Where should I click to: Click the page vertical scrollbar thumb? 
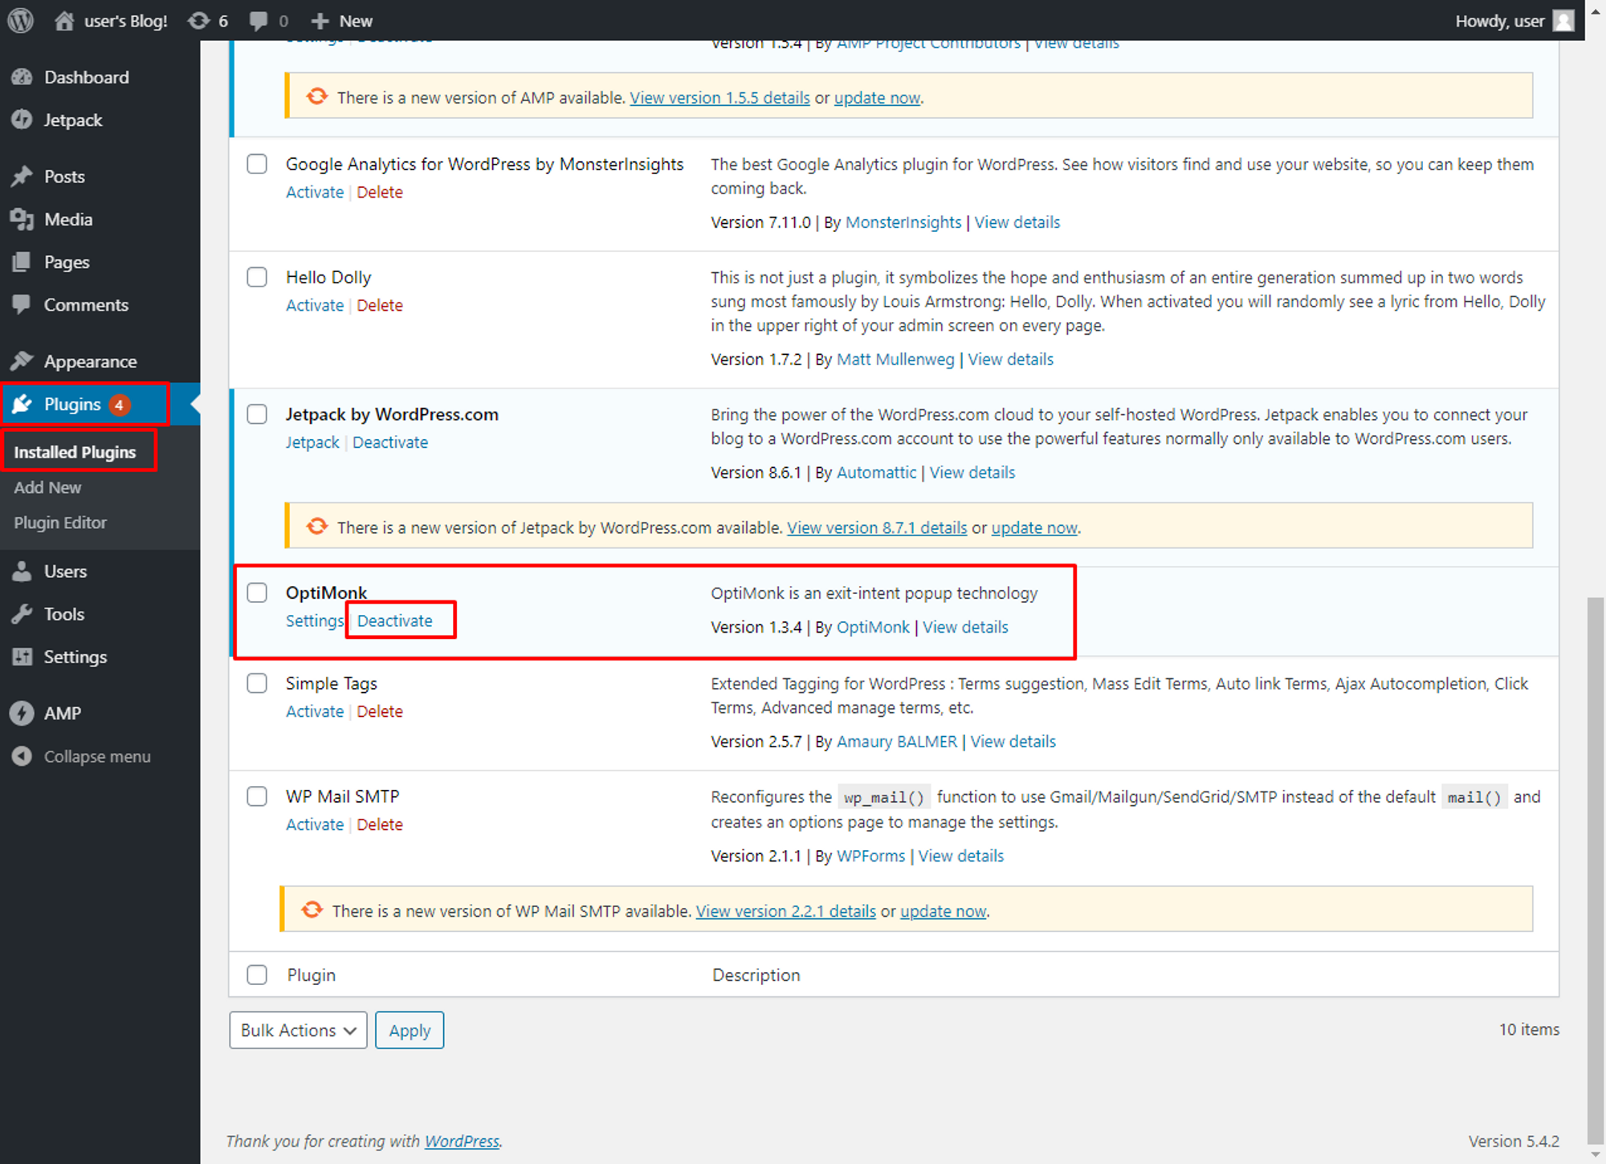point(1595,869)
